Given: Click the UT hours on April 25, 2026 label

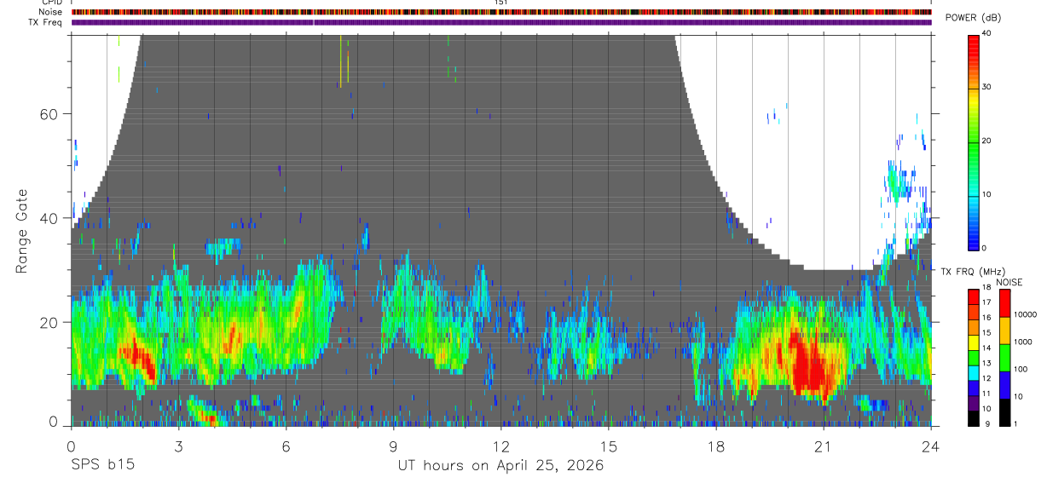Looking at the screenshot, I should (x=500, y=466).
